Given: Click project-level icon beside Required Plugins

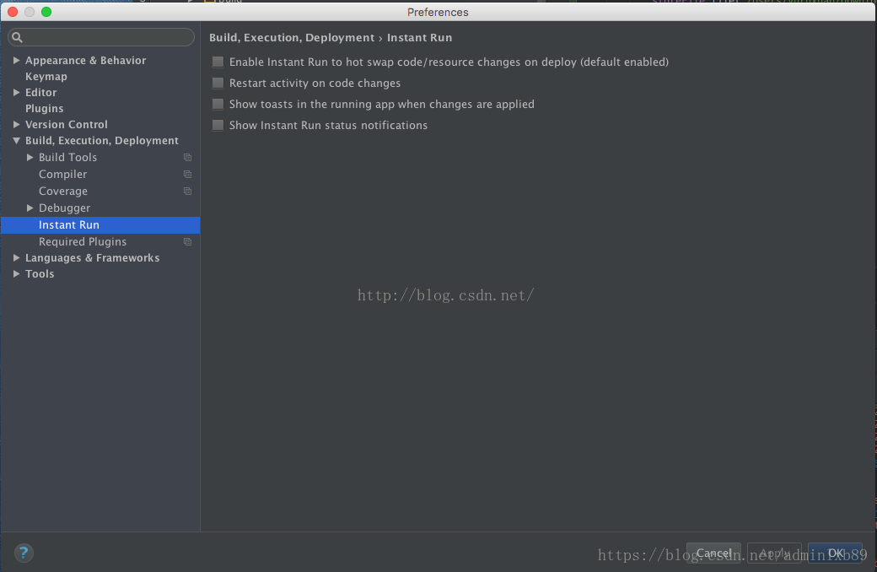Looking at the screenshot, I should (188, 242).
